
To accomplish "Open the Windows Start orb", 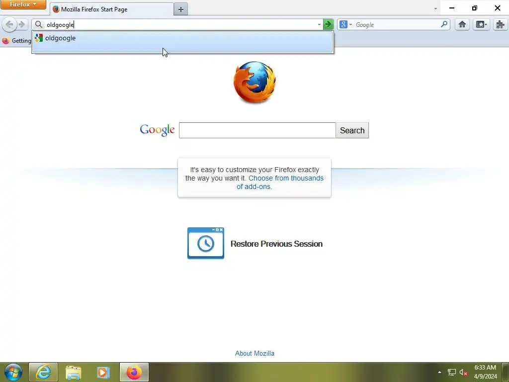I will coord(13,372).
